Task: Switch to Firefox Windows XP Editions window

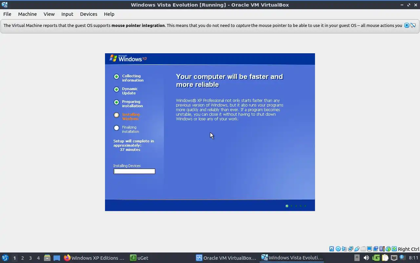Action: pyautogui.click(x=94, y=258)
